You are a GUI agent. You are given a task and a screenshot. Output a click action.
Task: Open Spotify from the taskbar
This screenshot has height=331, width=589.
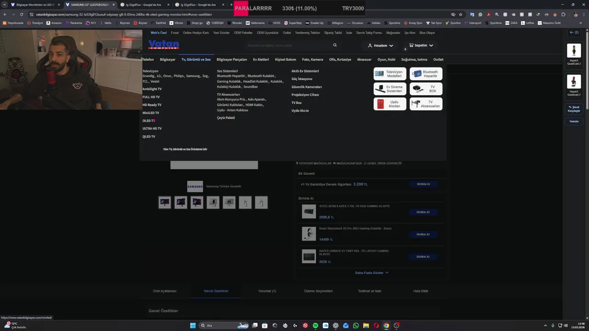pos(315,325)
